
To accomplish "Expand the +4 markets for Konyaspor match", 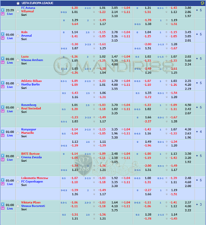I will (x=199, y=132).
